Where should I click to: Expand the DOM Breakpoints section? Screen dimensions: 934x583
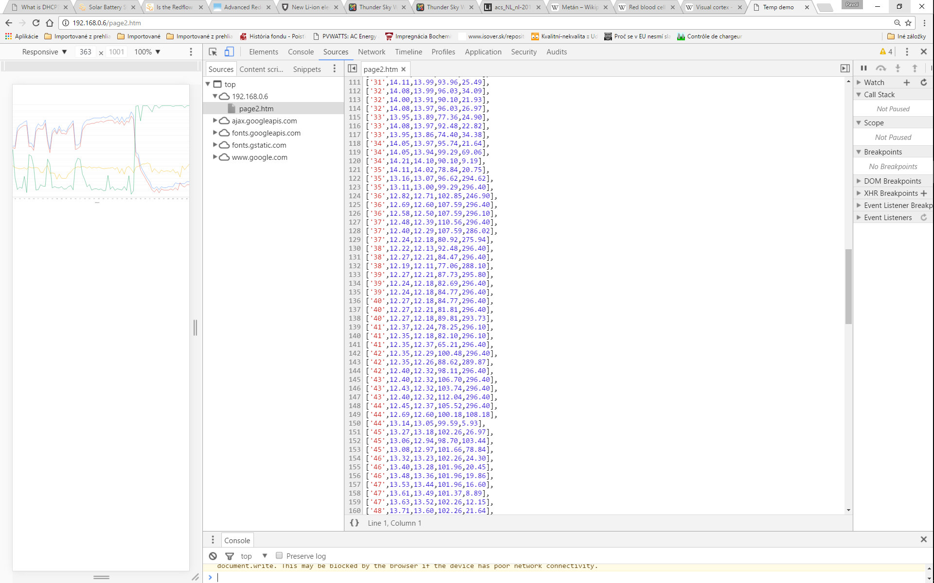point(859,181)
